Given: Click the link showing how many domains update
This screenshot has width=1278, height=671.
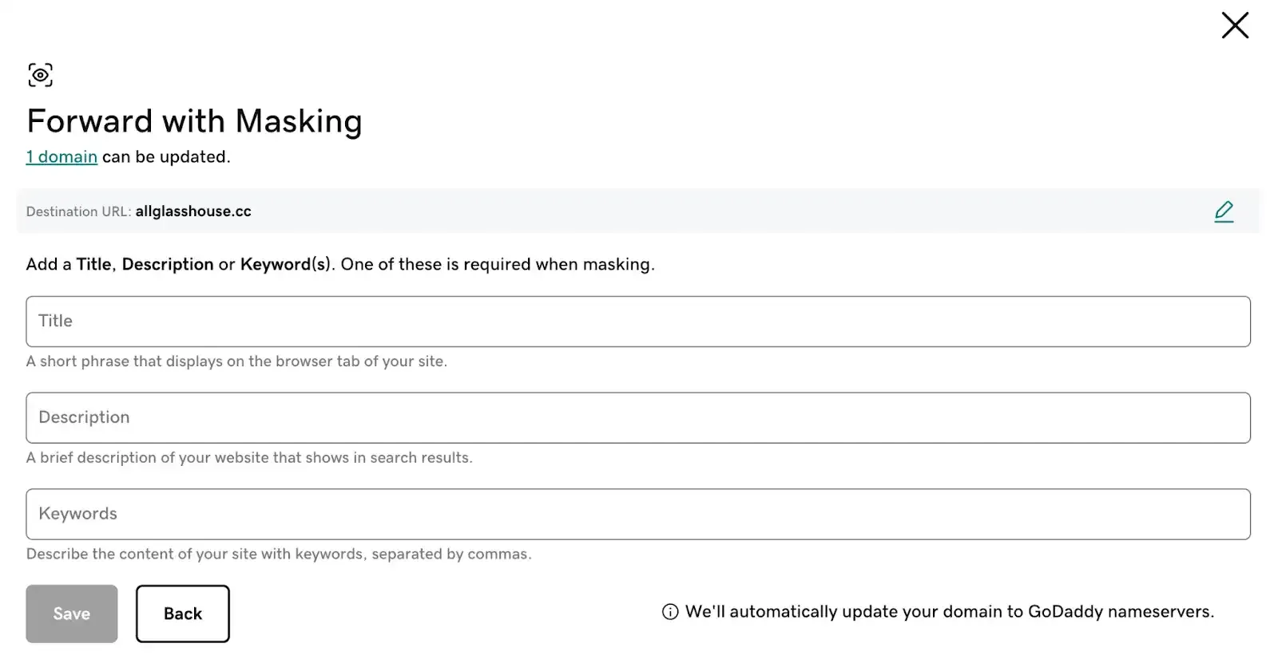Looking at the screenshot, I should (x=62, y=156).
